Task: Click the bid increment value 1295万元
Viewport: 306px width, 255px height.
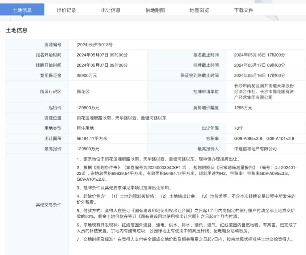Action: 243,108
